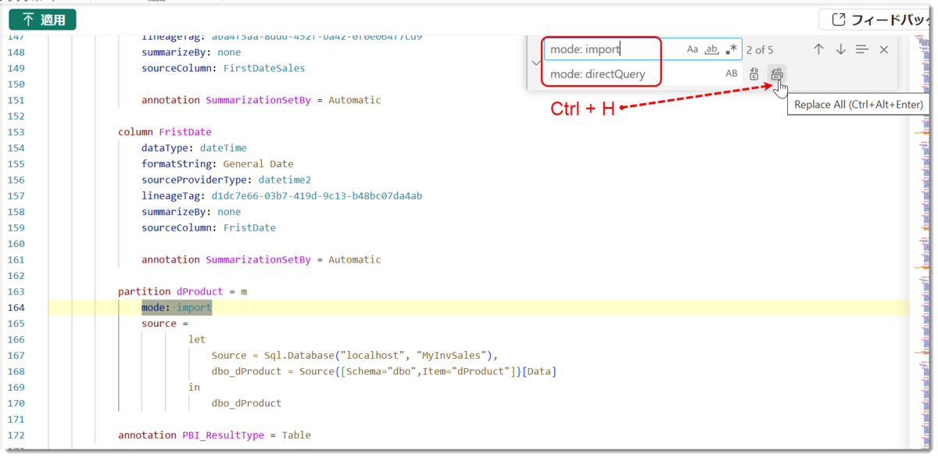Click the 適用 apply button

click(42, 20)
